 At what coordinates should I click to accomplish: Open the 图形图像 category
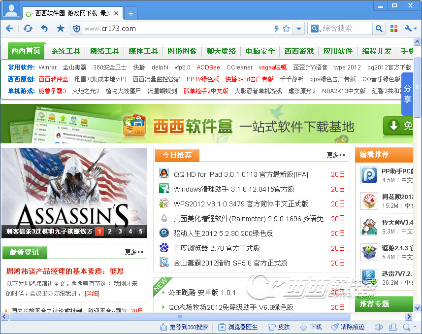coord(182,51)
